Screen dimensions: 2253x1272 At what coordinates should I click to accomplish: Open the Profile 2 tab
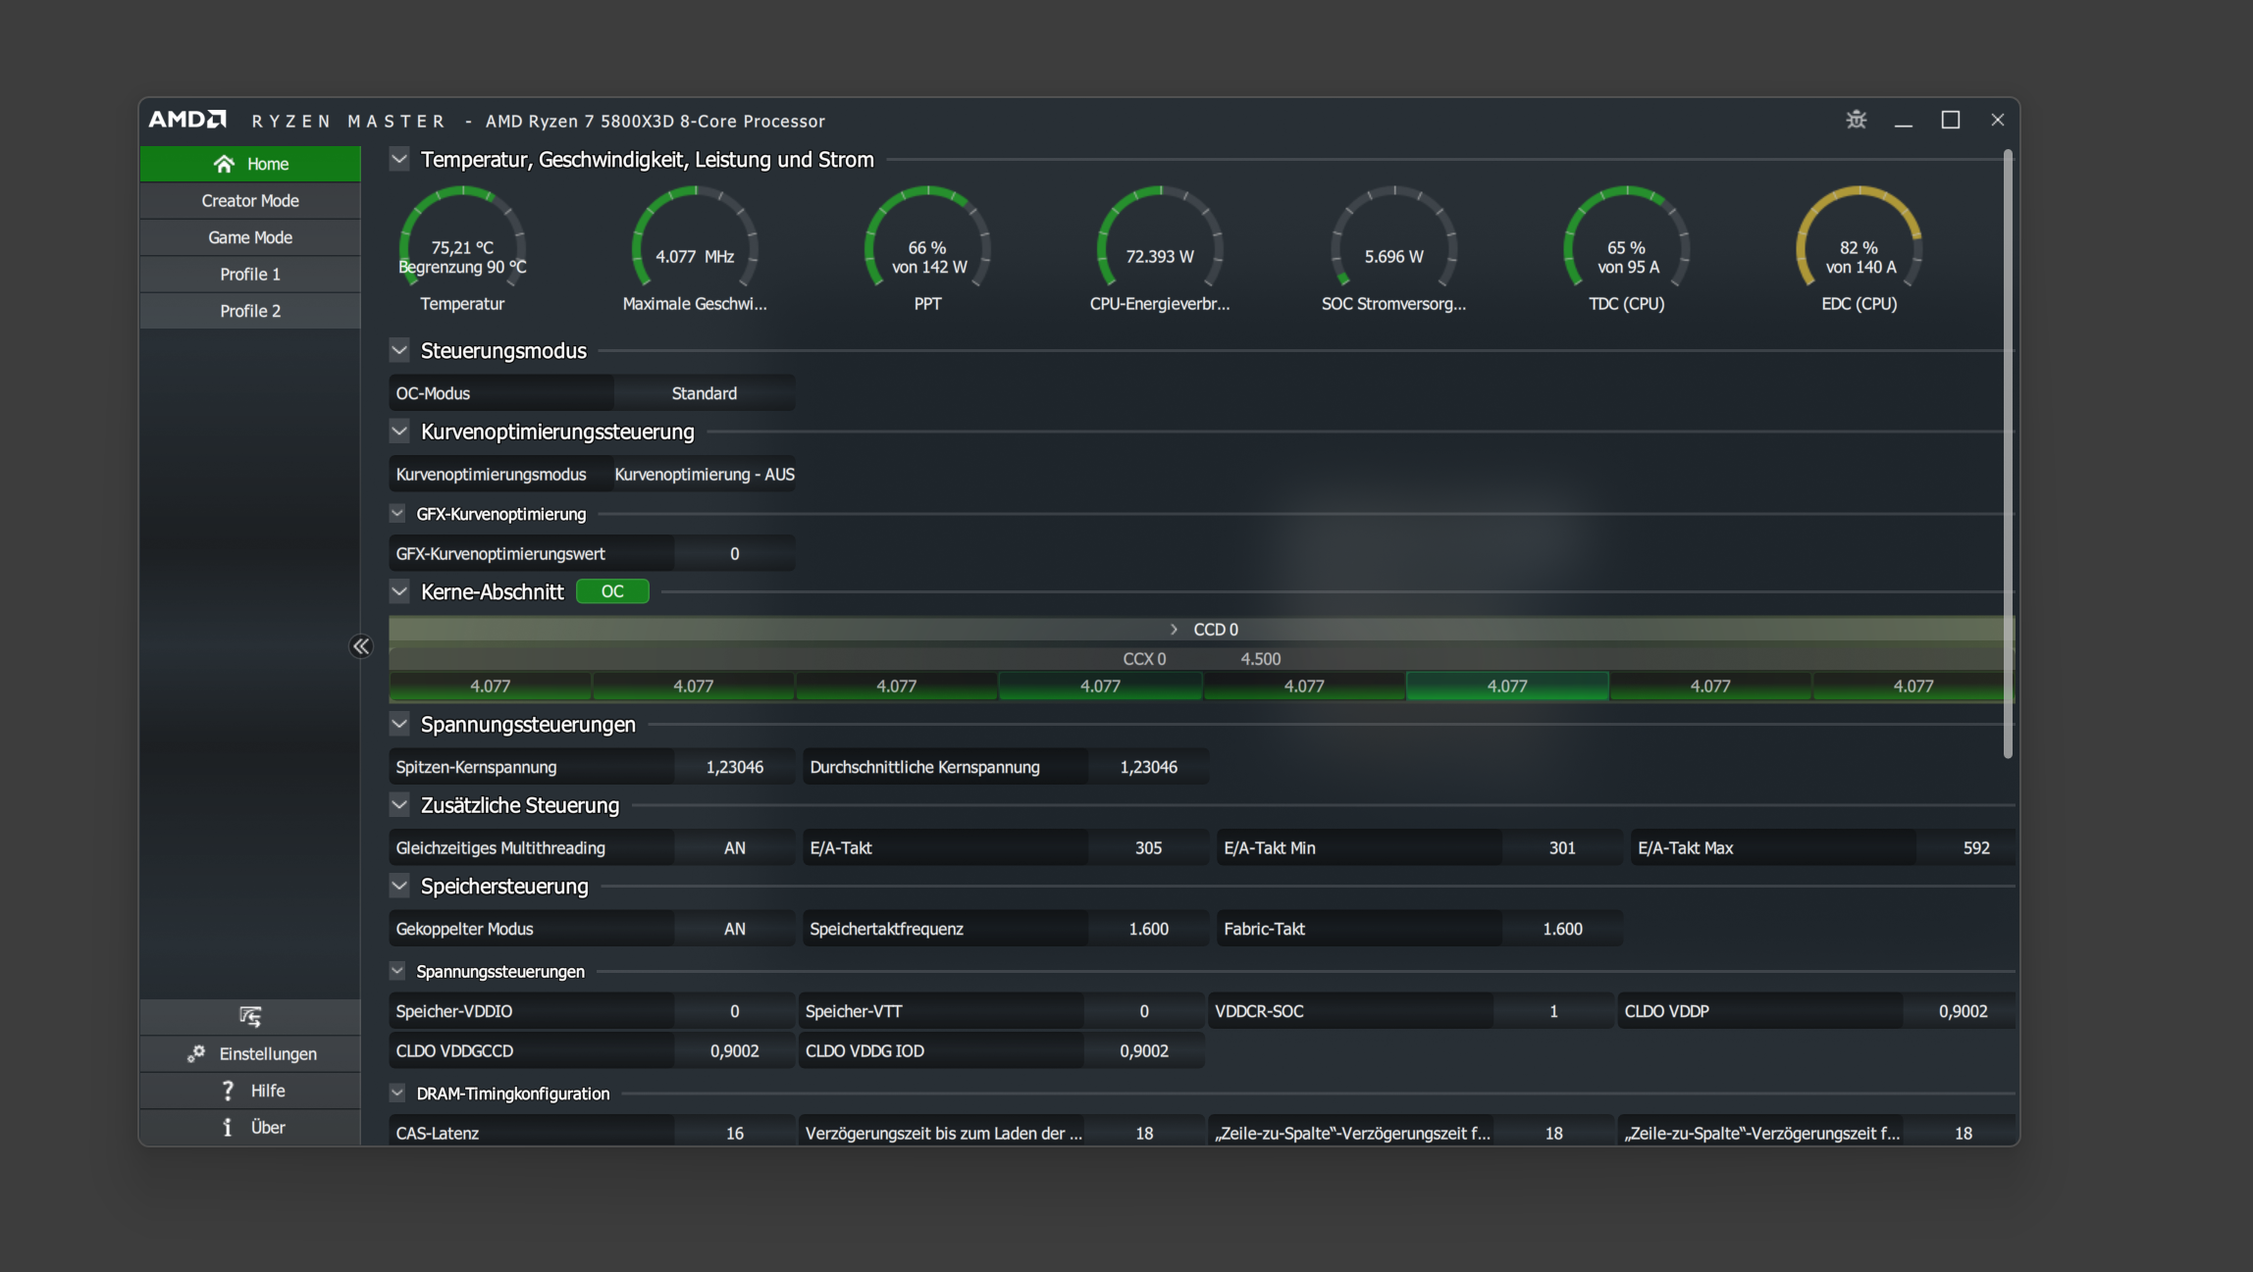click(x=250, y=311)
